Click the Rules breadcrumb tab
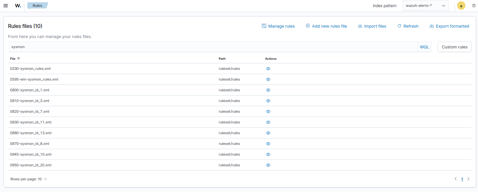 point(37,6)
